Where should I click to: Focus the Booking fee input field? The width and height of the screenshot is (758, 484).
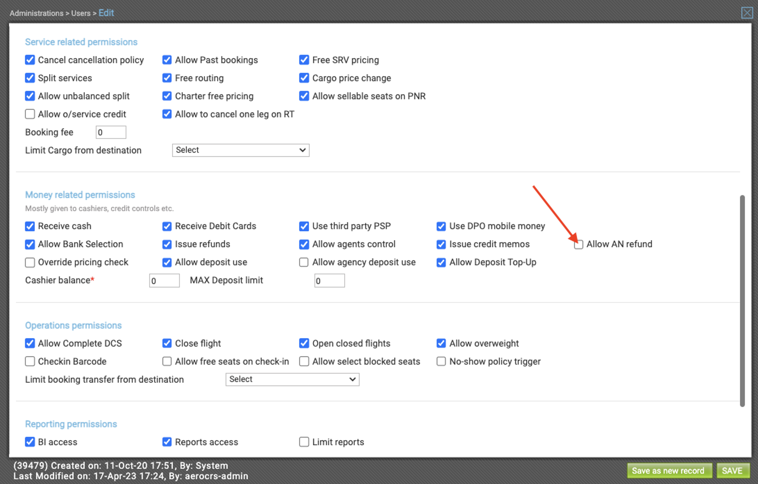click(x=111, y=133)
